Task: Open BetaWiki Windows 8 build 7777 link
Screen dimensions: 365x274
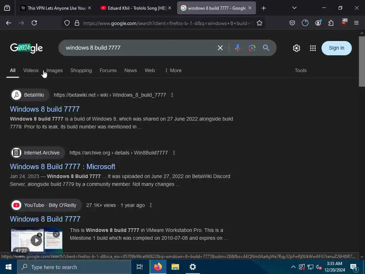Action: coord(45,109)
